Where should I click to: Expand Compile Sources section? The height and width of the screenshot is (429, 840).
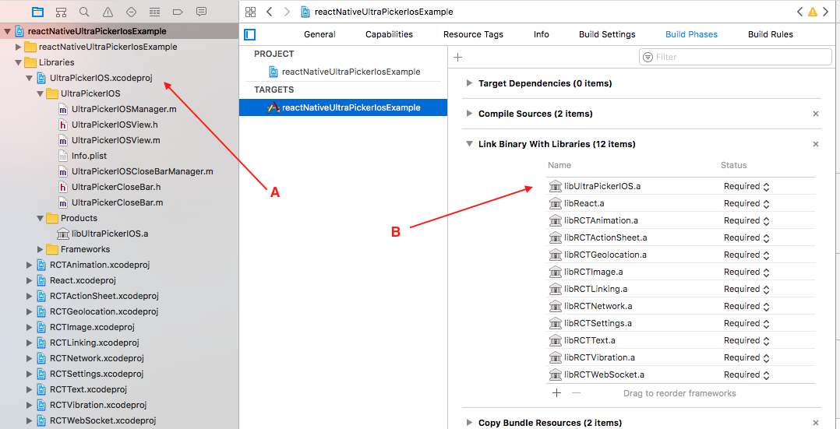(x=469, y=114)
